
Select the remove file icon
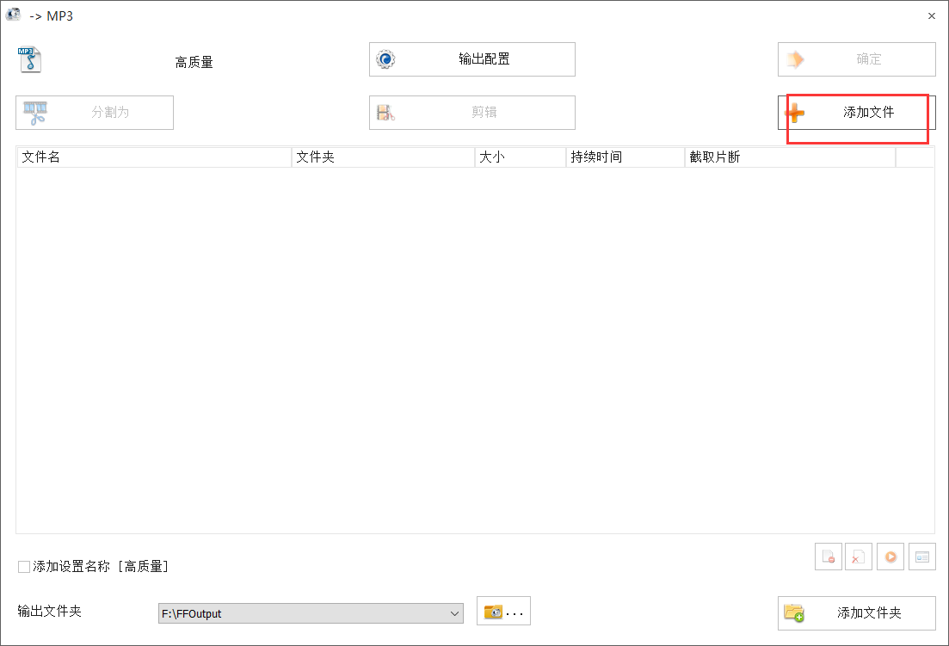[x=829, y=557]
